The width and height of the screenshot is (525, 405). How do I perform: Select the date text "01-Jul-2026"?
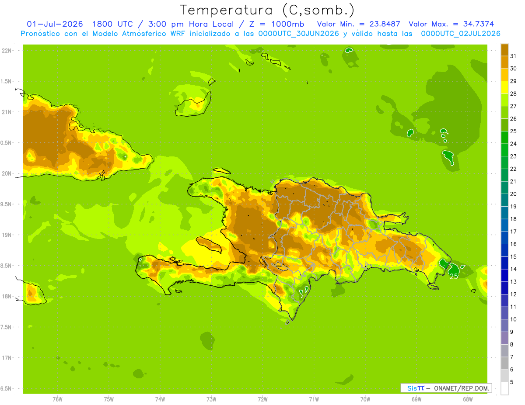click(55, 24)
